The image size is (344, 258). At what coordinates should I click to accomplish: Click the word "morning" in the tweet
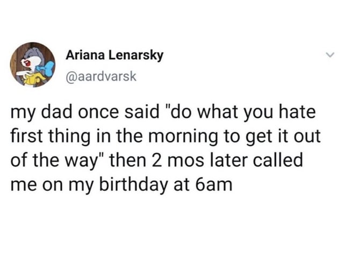point(183,136)
